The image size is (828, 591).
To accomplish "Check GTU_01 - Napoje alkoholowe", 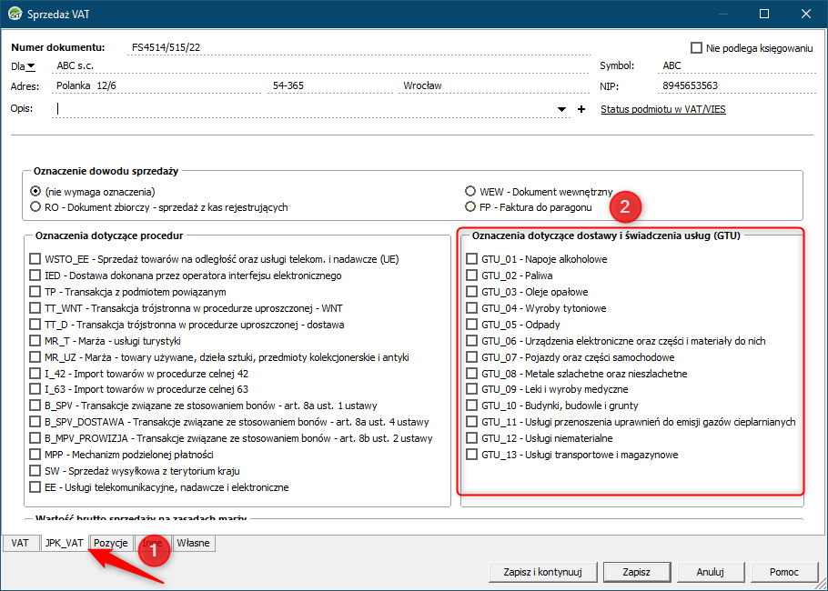I will click(x=471, y=259).
